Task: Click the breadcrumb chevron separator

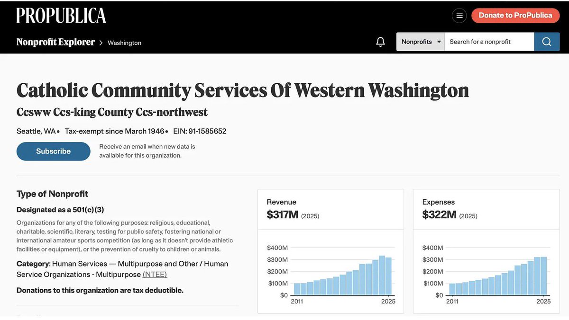Action: coord(101,43)
